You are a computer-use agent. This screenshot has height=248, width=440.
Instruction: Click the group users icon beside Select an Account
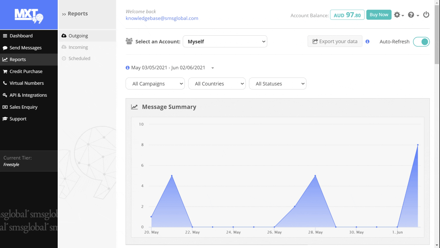pos(129,41)
